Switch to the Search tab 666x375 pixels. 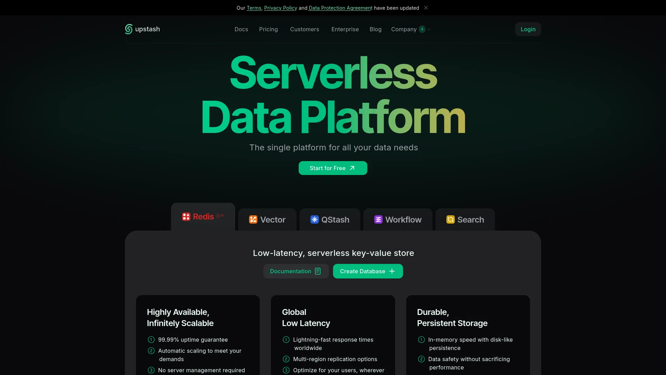coord(465,219)
